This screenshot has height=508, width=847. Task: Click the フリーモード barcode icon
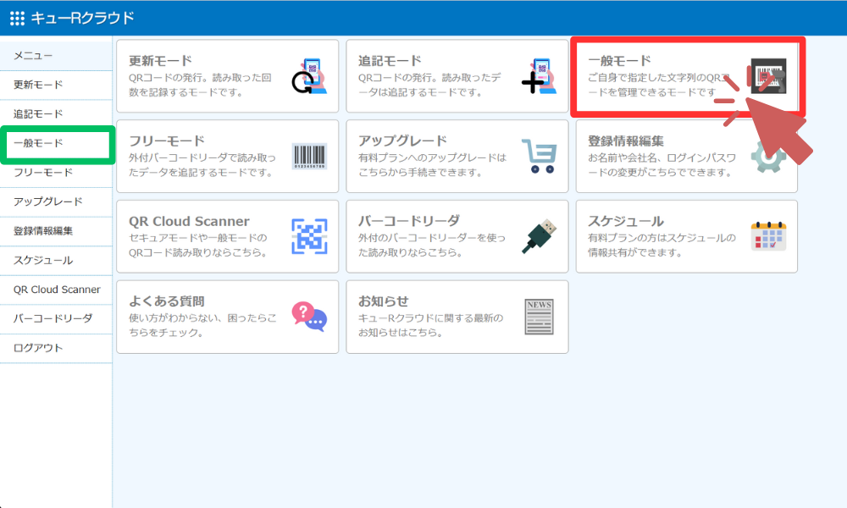(x=309, y=157)
